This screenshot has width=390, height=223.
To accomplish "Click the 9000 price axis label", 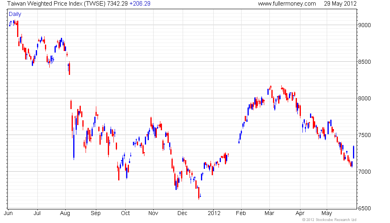I will (365, 25).
